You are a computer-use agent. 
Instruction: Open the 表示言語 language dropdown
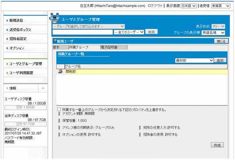tap(188, 6)
